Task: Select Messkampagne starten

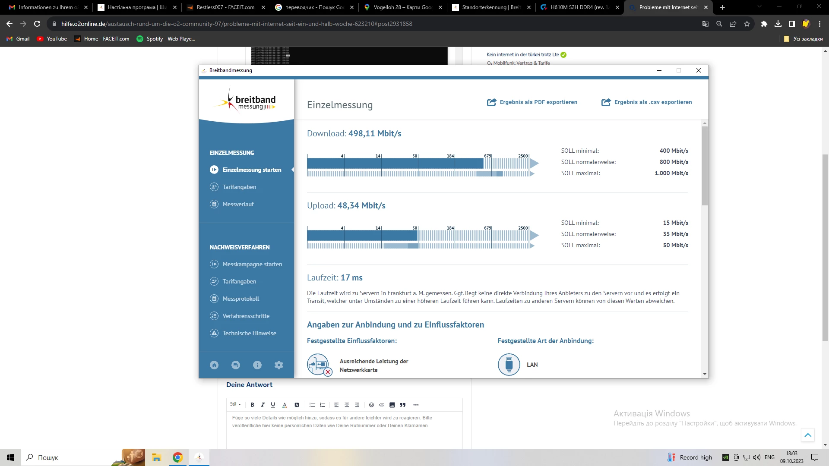Action: coord(252,264)
